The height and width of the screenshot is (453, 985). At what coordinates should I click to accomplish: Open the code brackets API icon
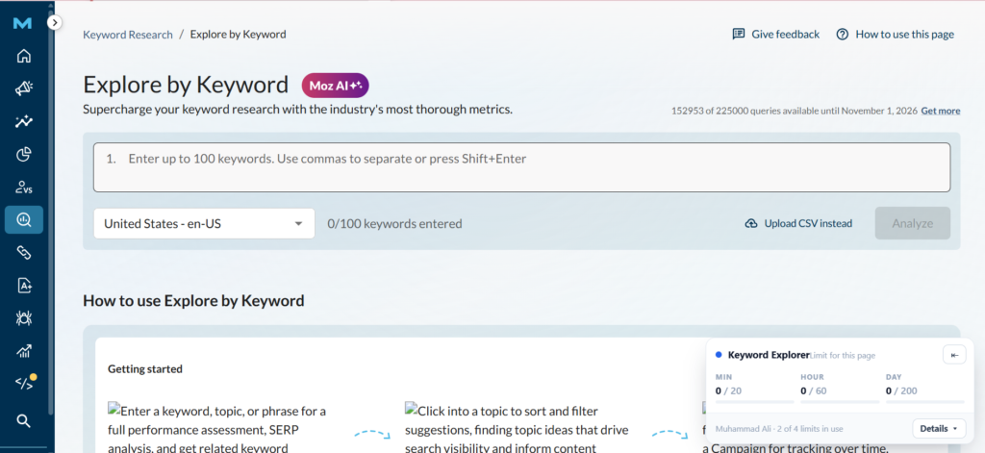click(25, 383)
